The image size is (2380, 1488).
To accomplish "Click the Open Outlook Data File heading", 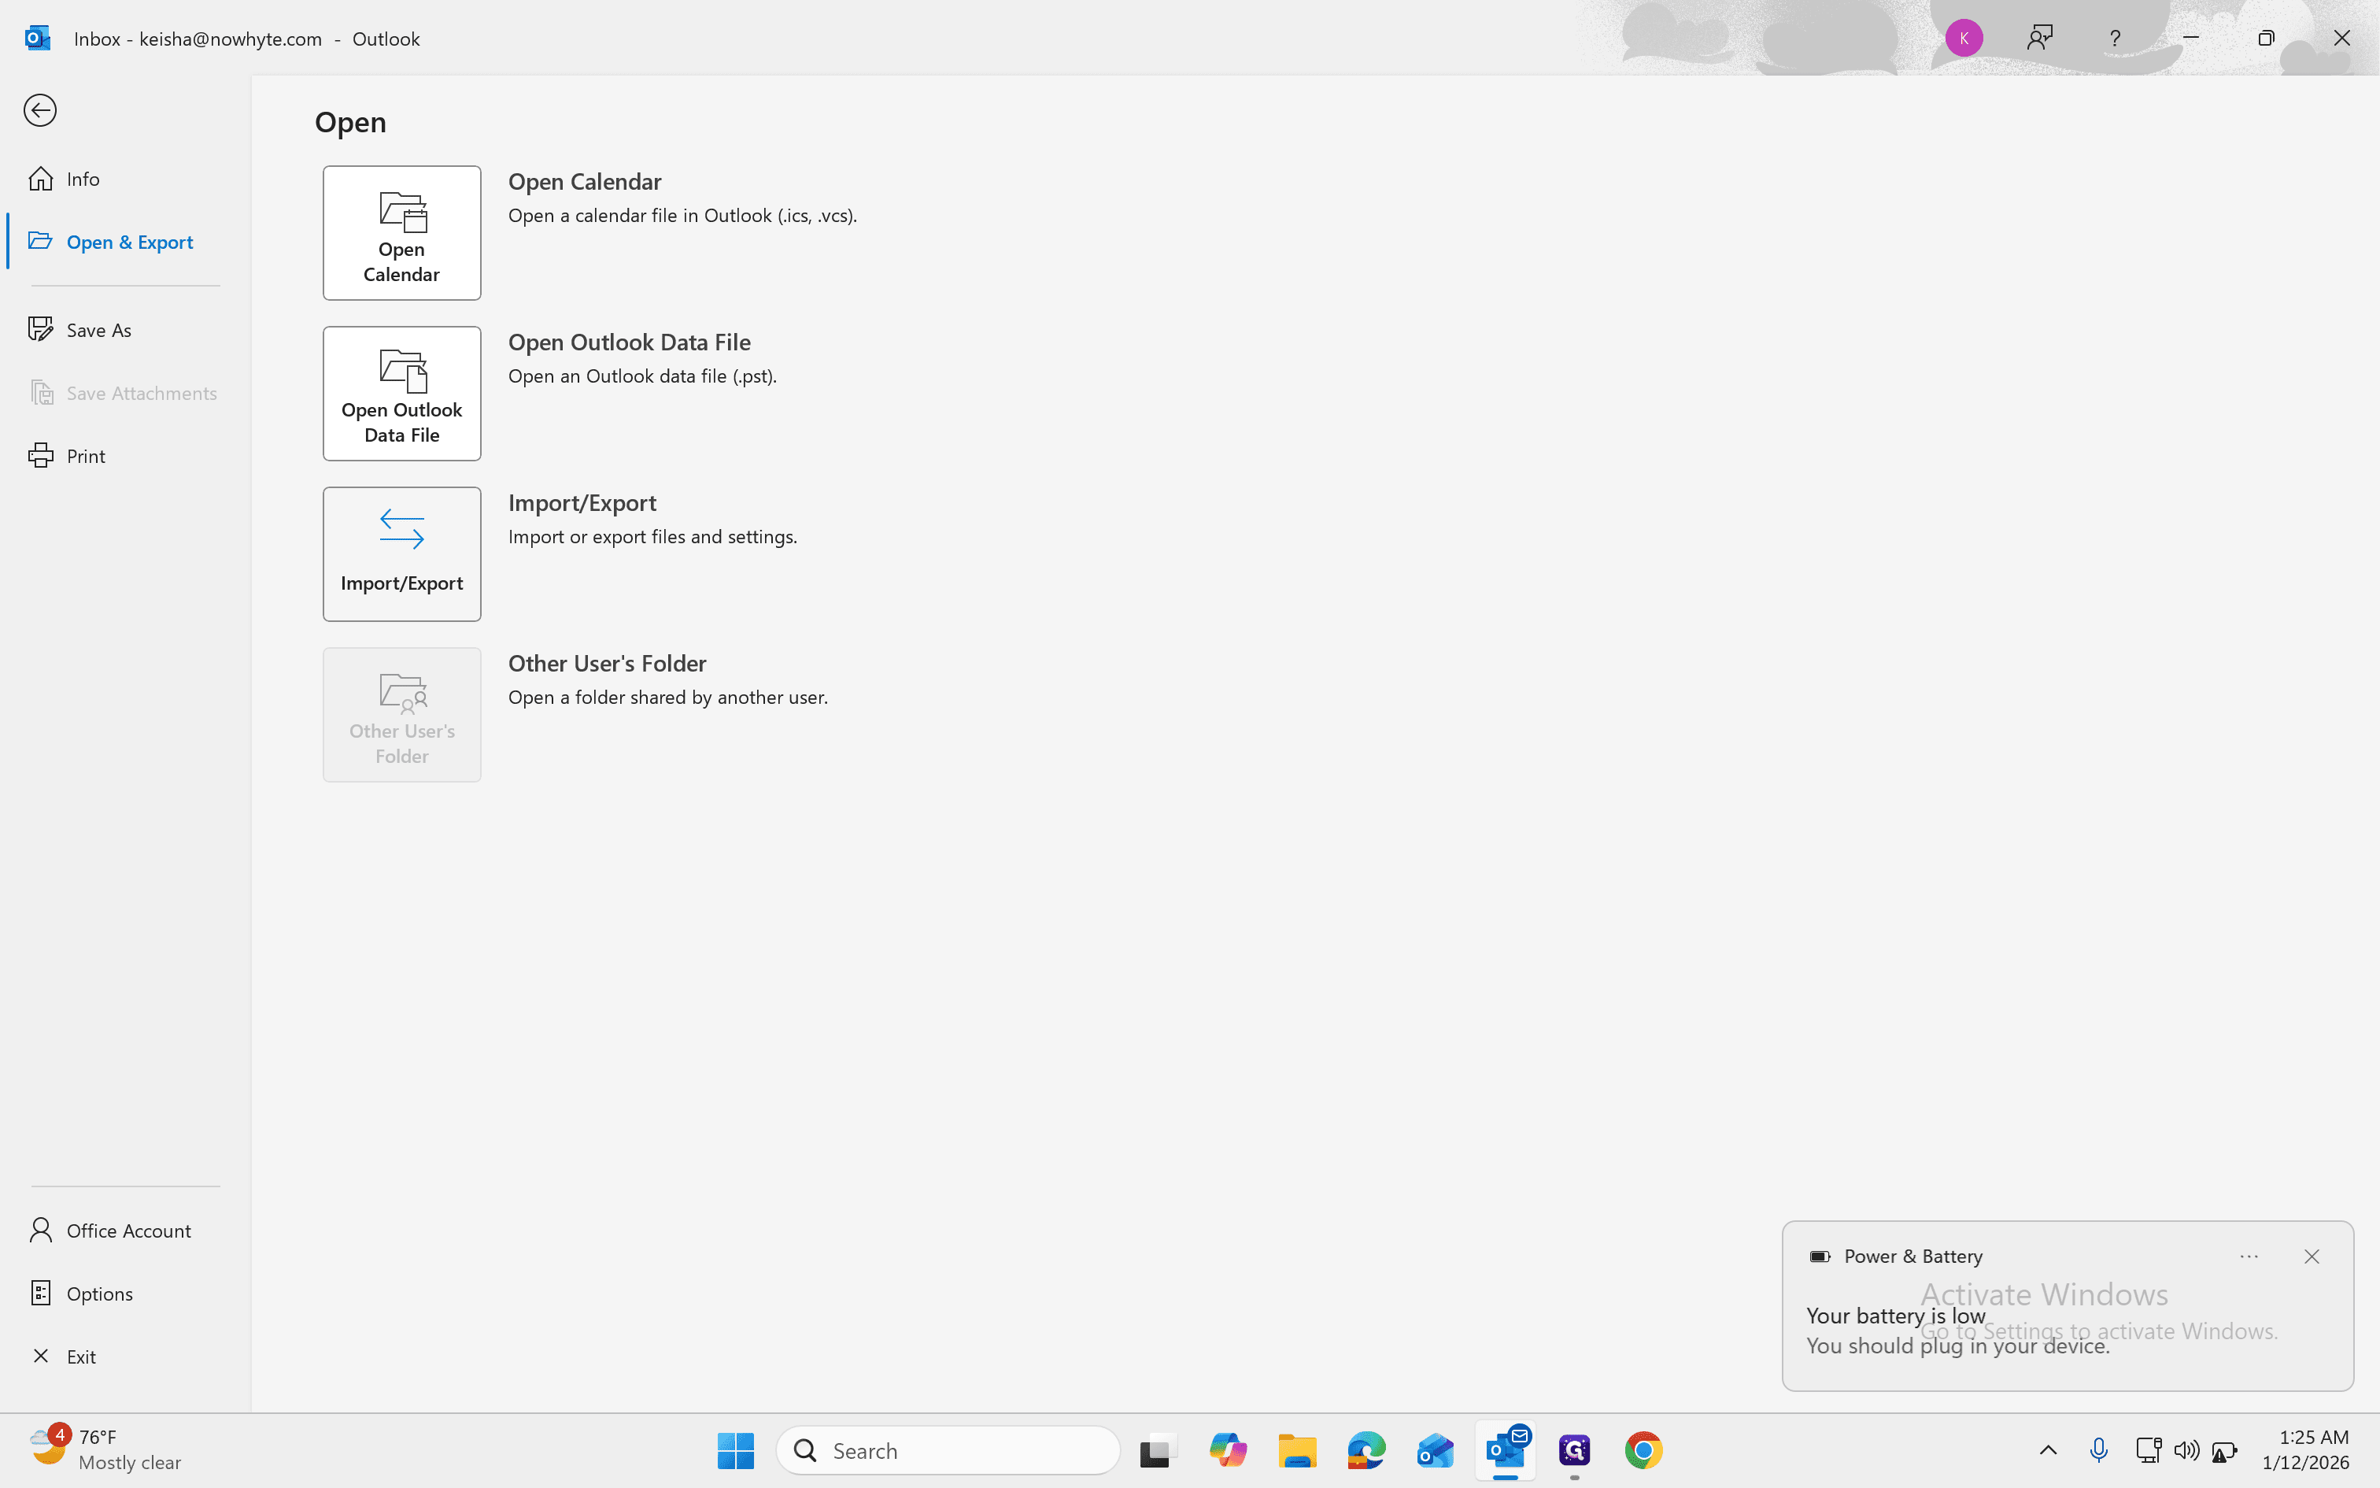I will click(x=630, y=342).
